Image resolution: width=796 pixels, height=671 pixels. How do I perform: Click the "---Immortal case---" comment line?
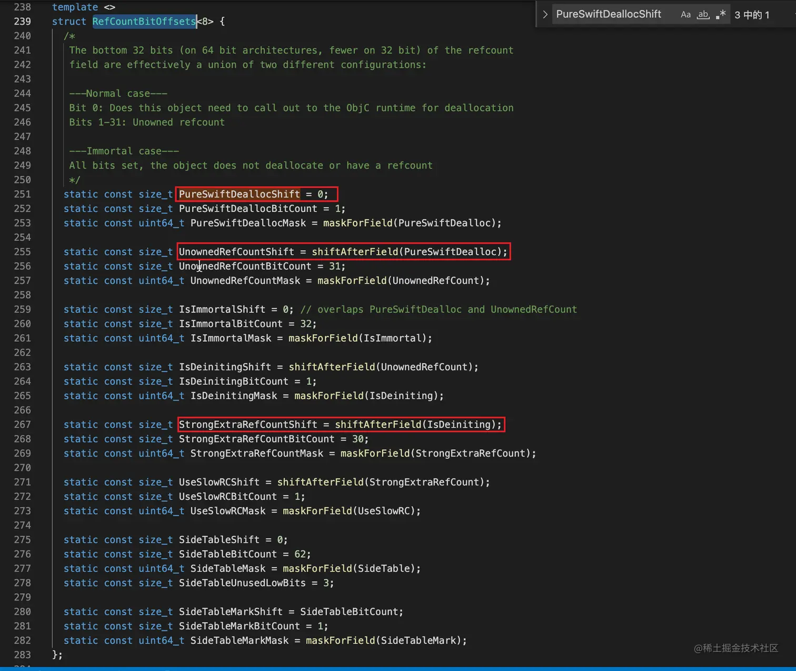tap(124, 151)
